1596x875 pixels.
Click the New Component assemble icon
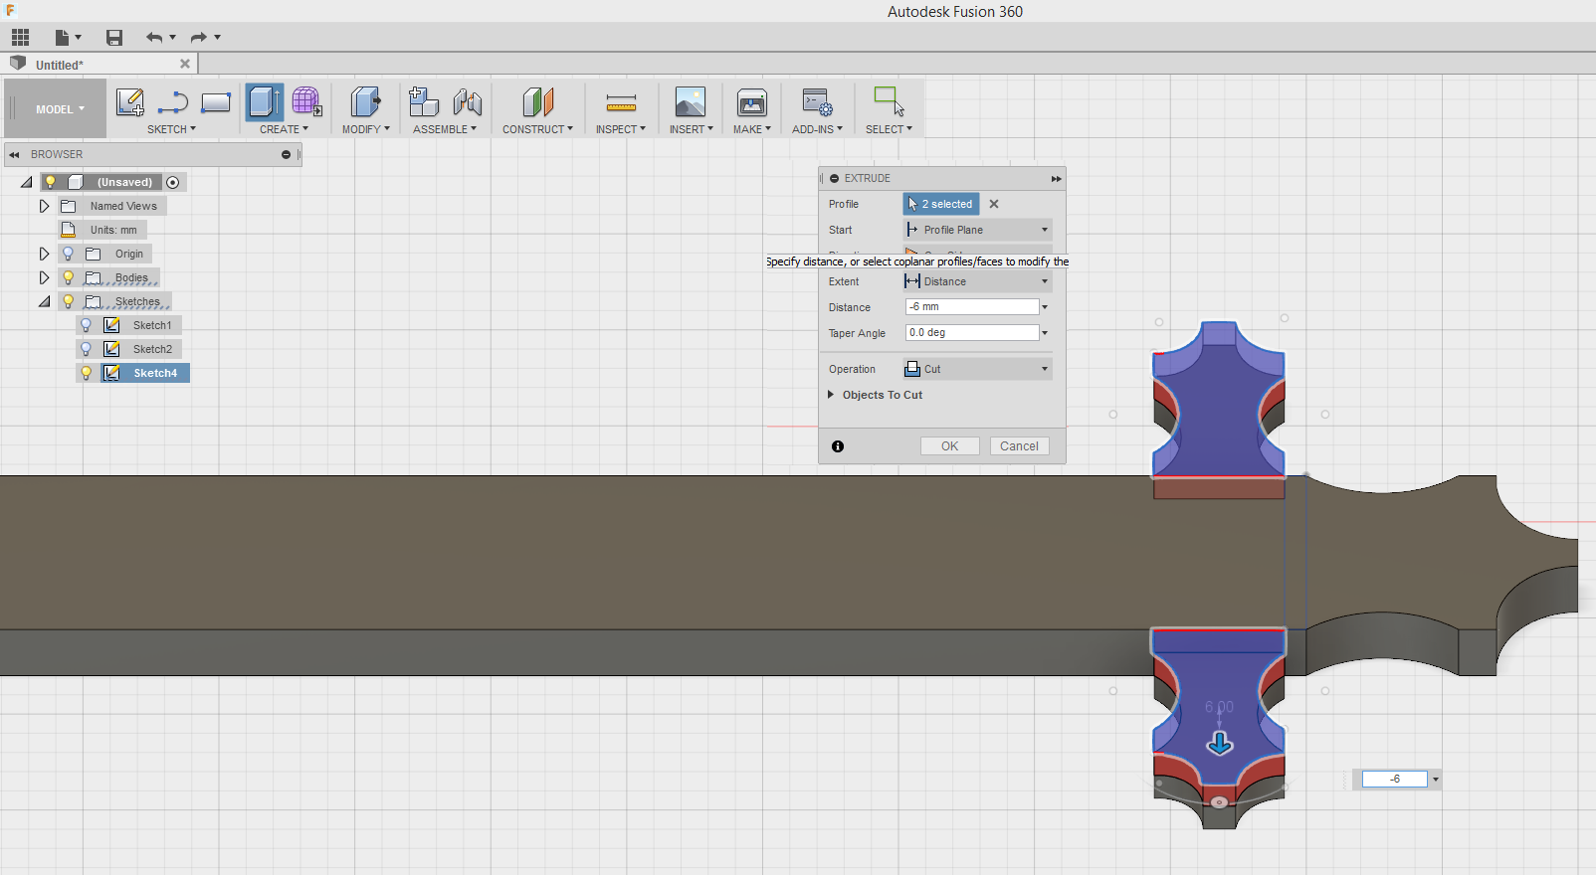tap(424, 102)
